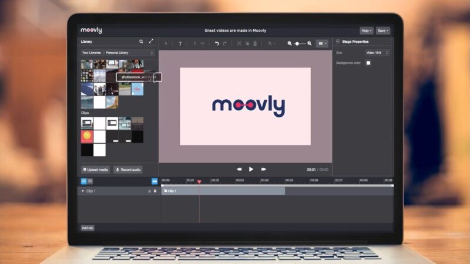Select the yellow circle clip thumbnail
The height and width of the screenshot is (264, 470).
(x=87, y=137)
